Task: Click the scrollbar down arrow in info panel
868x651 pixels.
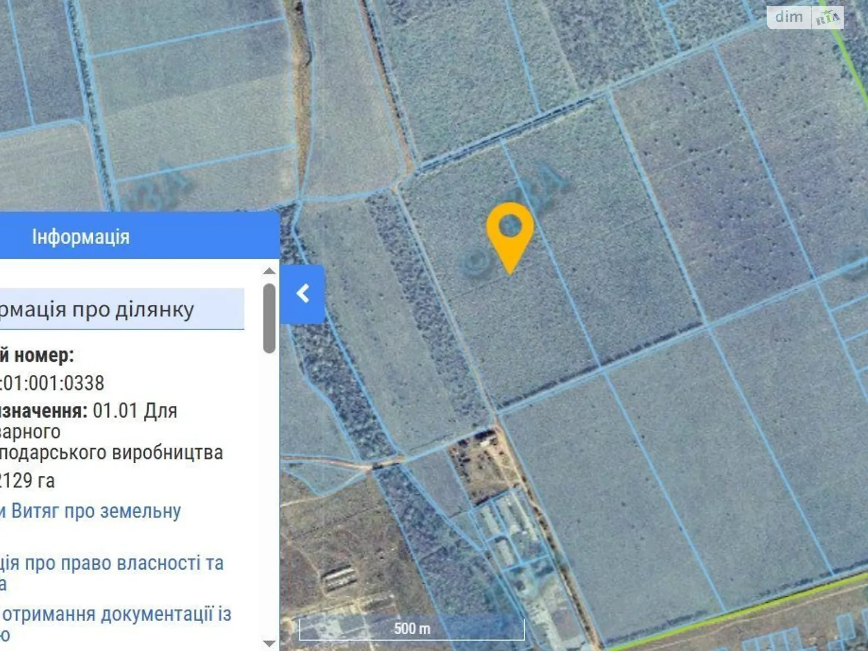Action: coord(269,643)
